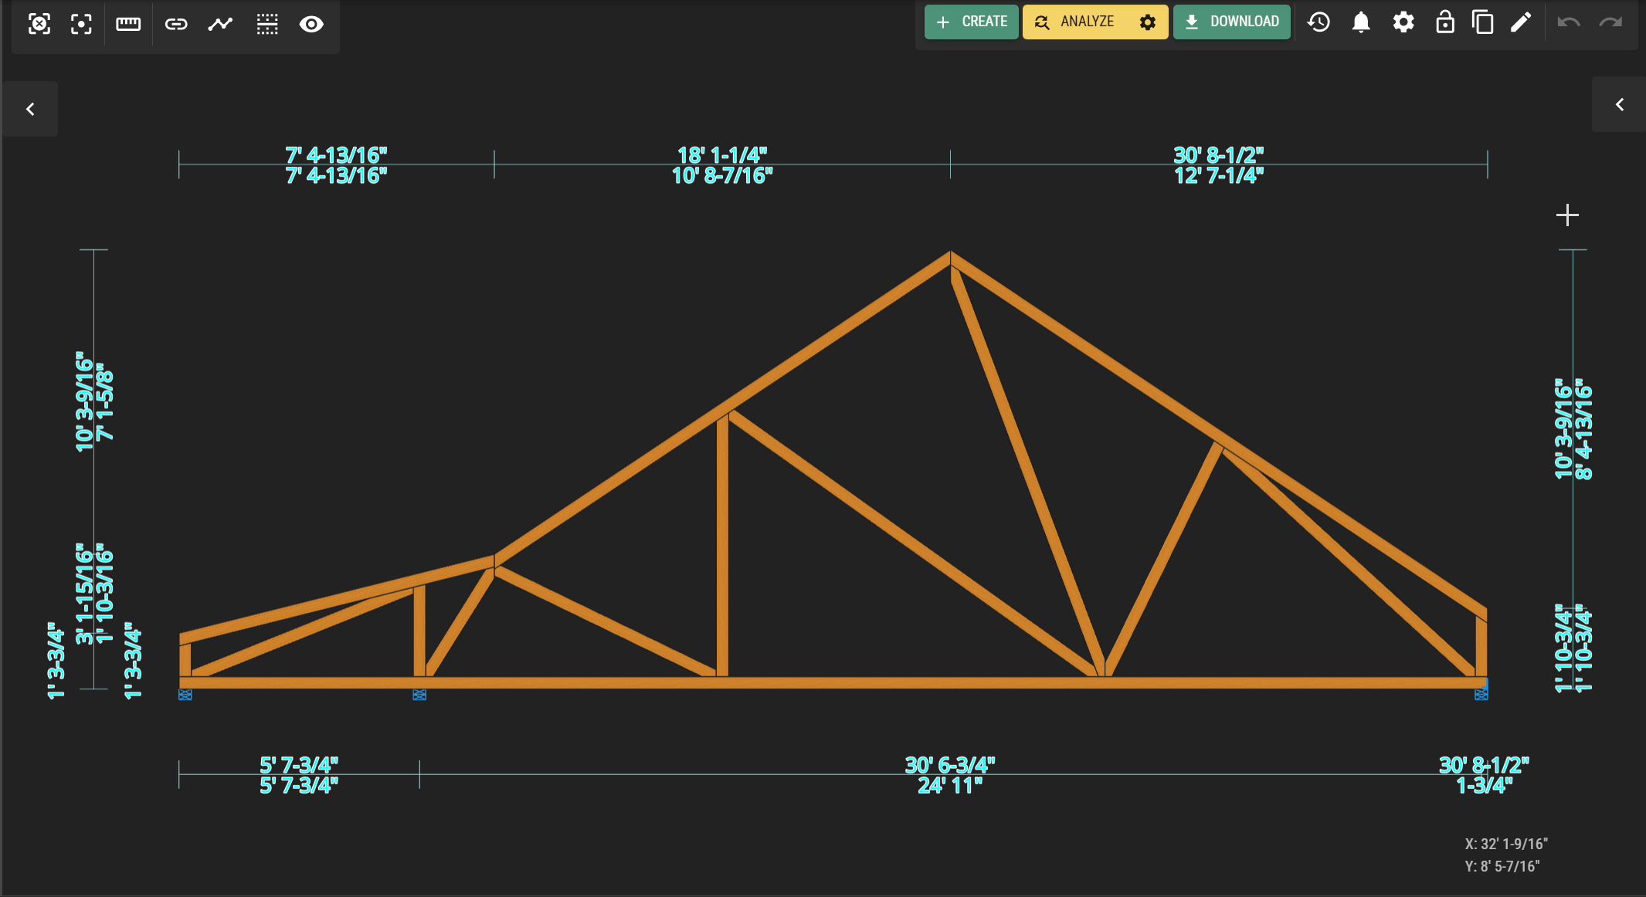Toggle the unlock padlock icon
Screen dimensions: 1646x897
tap(1444, 22)
